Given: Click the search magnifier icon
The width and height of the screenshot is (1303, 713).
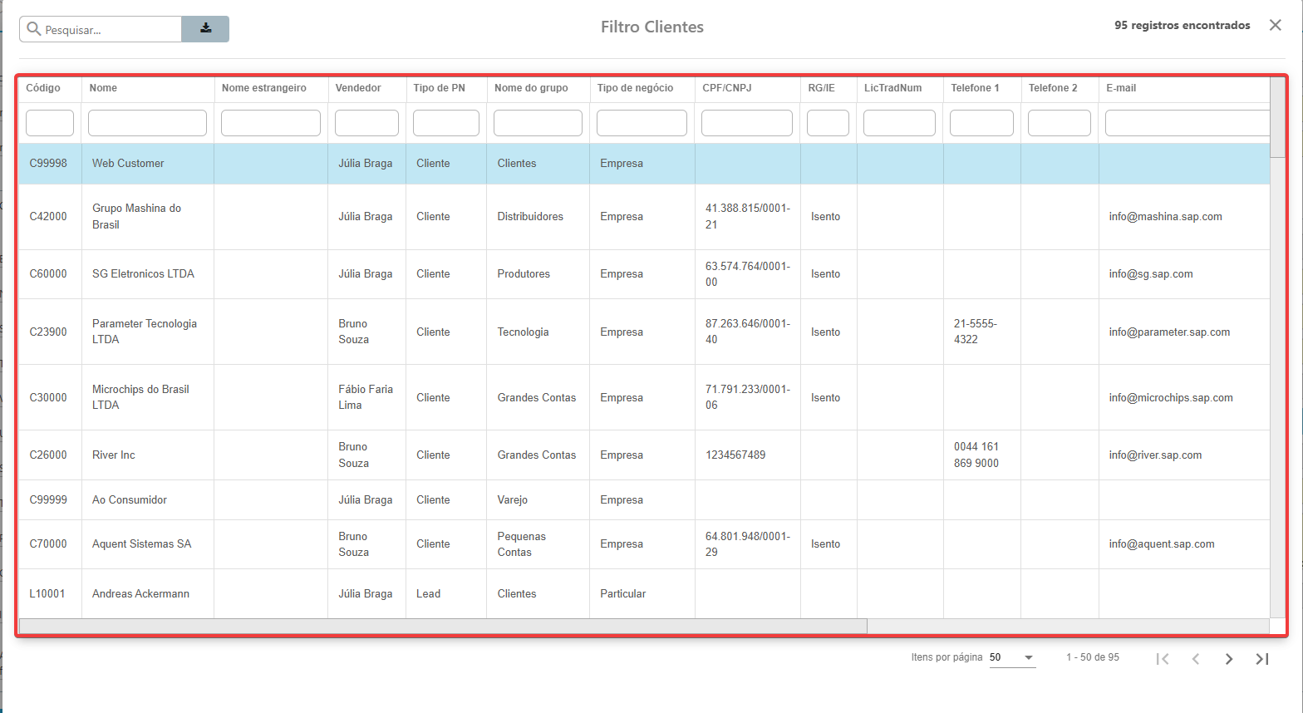Looking at the screenshot, I should pos(34,29).
